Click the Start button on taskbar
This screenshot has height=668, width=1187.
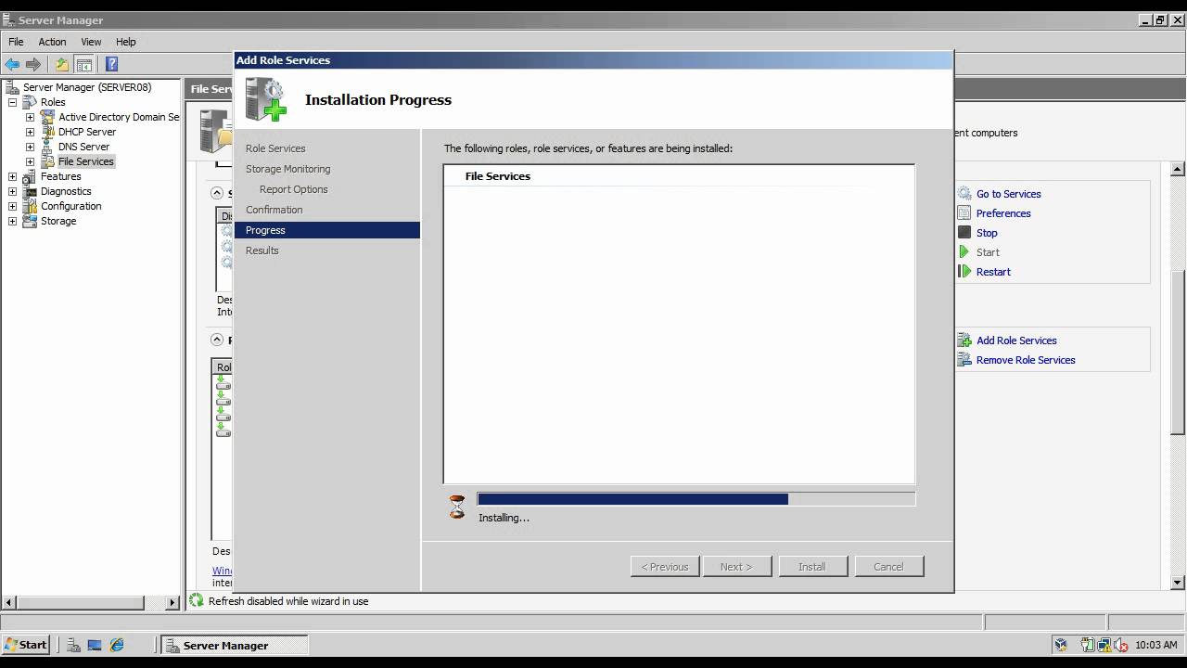tap(26, 645)
